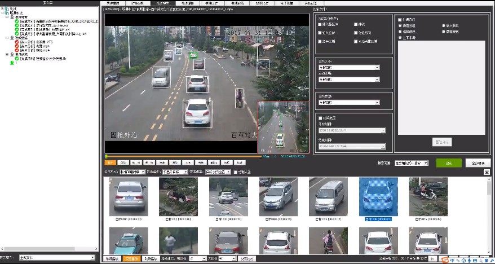Click the red X icon beside the .MTS file
Viewport: 495px width, 264px height.
point(17,42)
